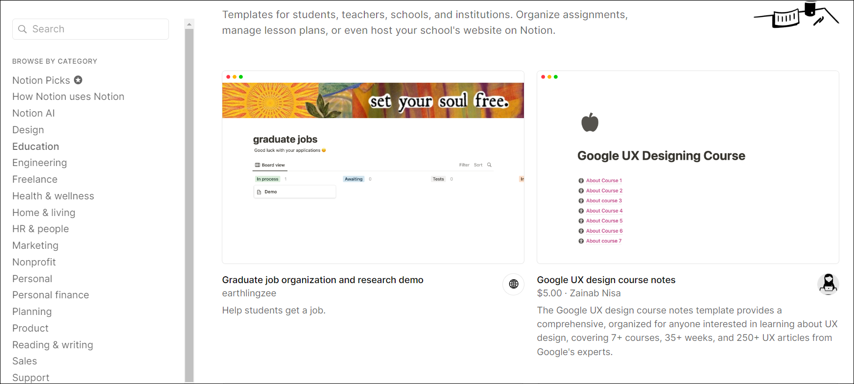Click Sort in the graduate jobs preview
Image resolution: width=854 pixels, height=384 pixels.
point(478,165)
